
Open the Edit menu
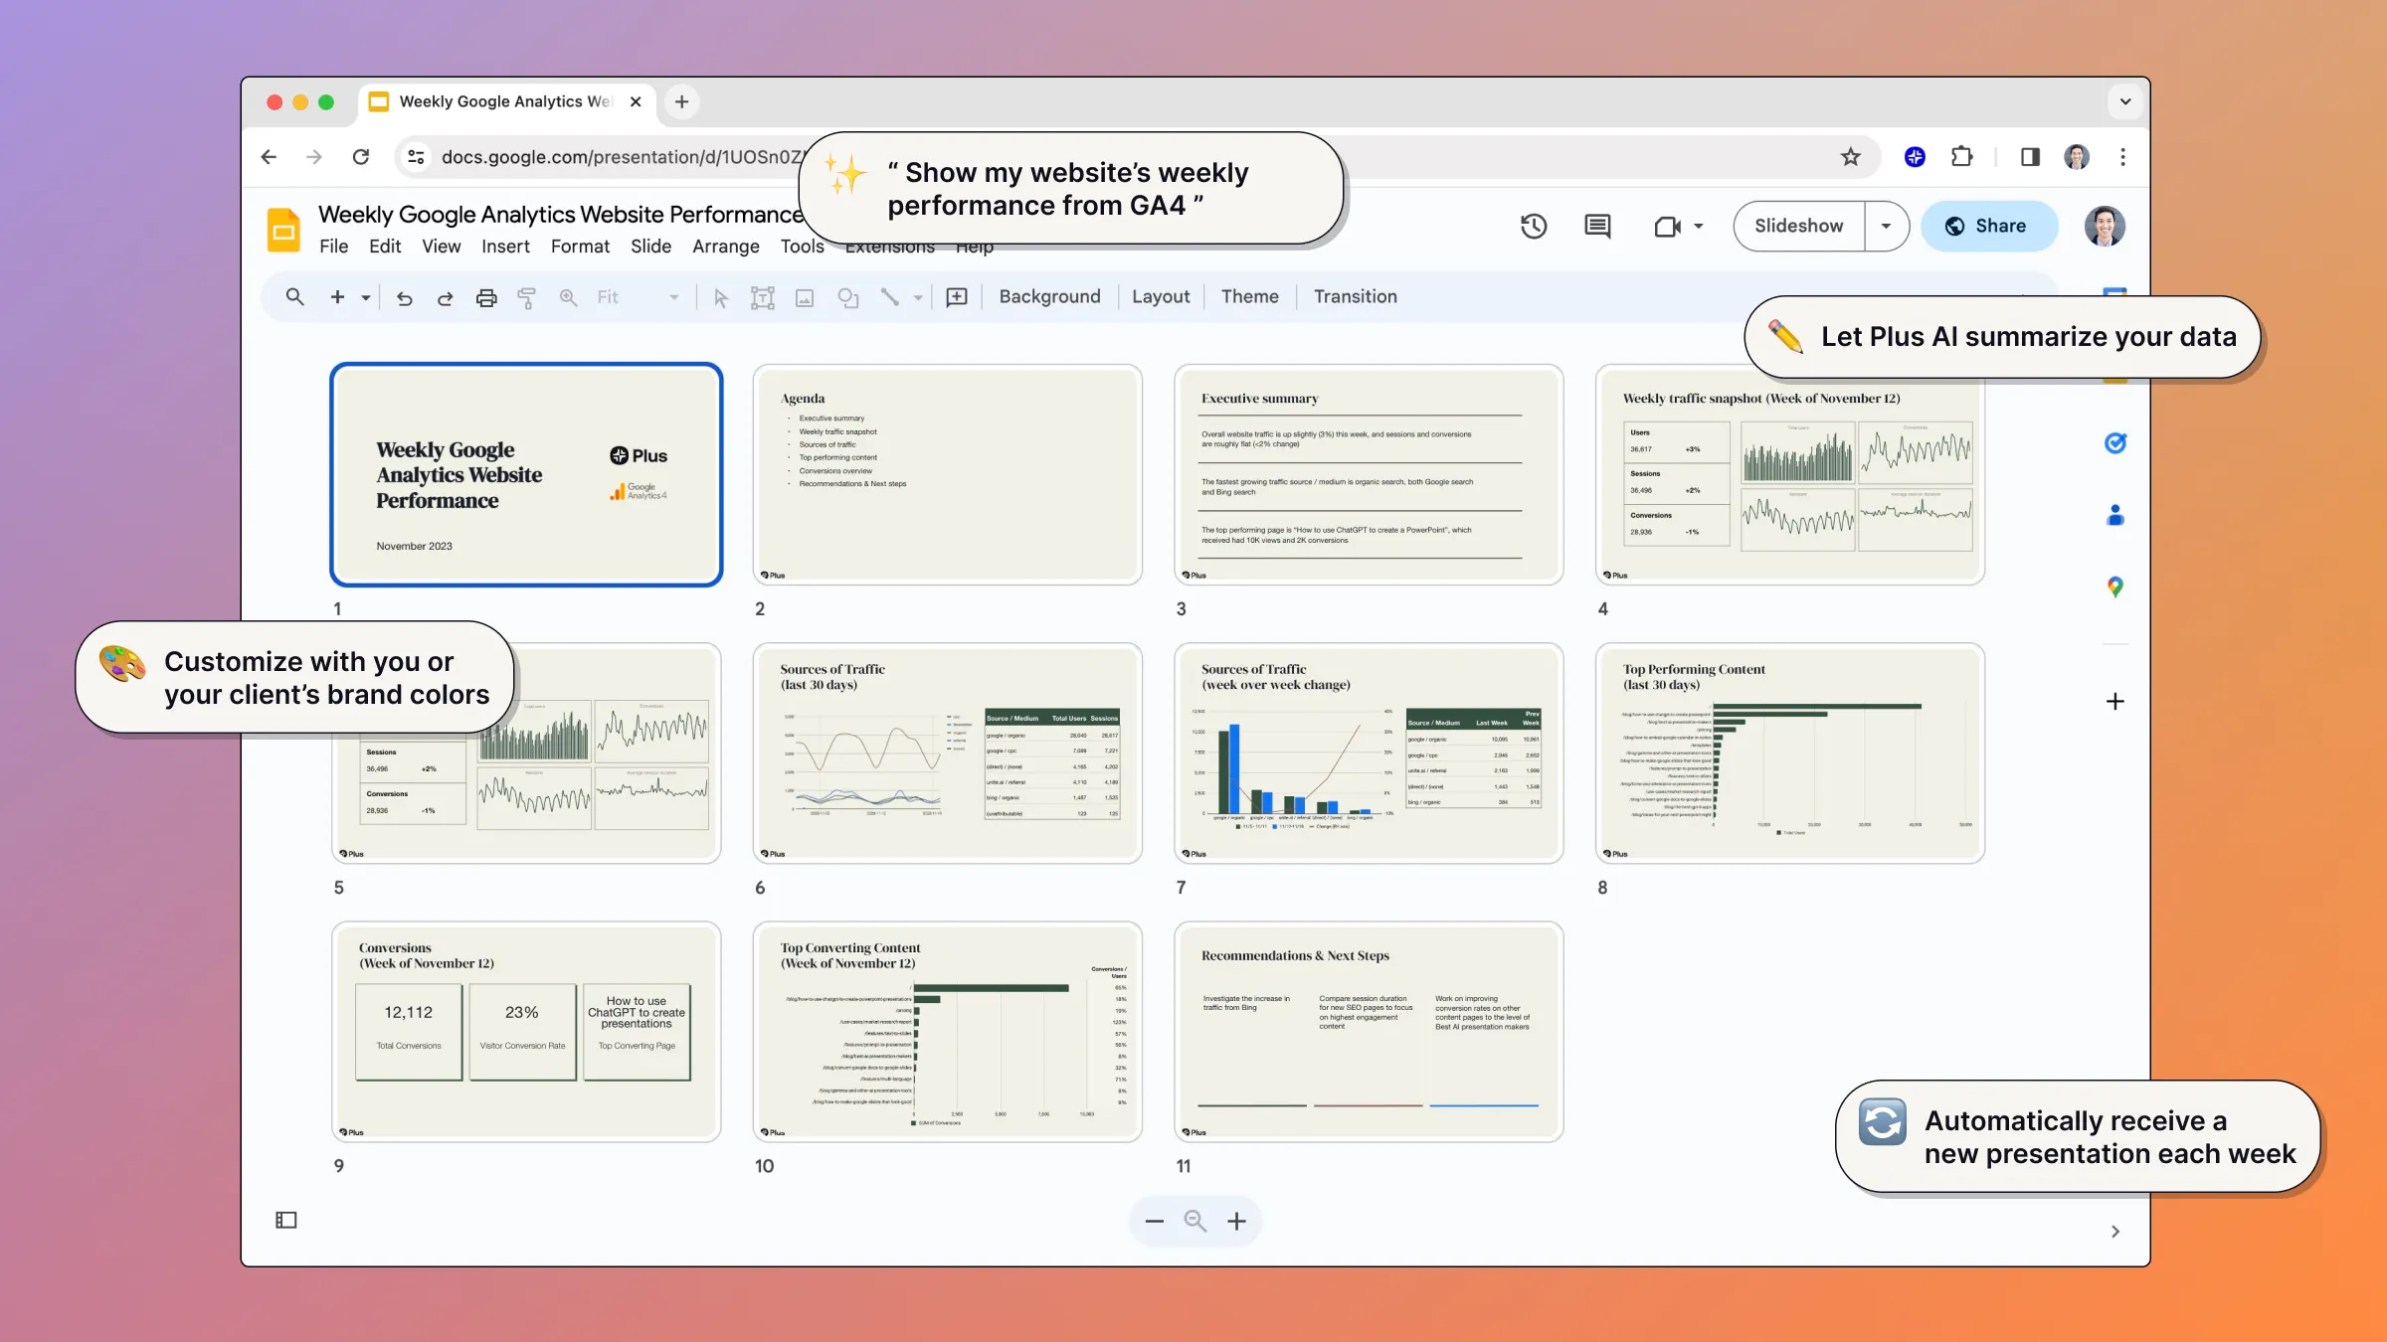pos(385,247)
